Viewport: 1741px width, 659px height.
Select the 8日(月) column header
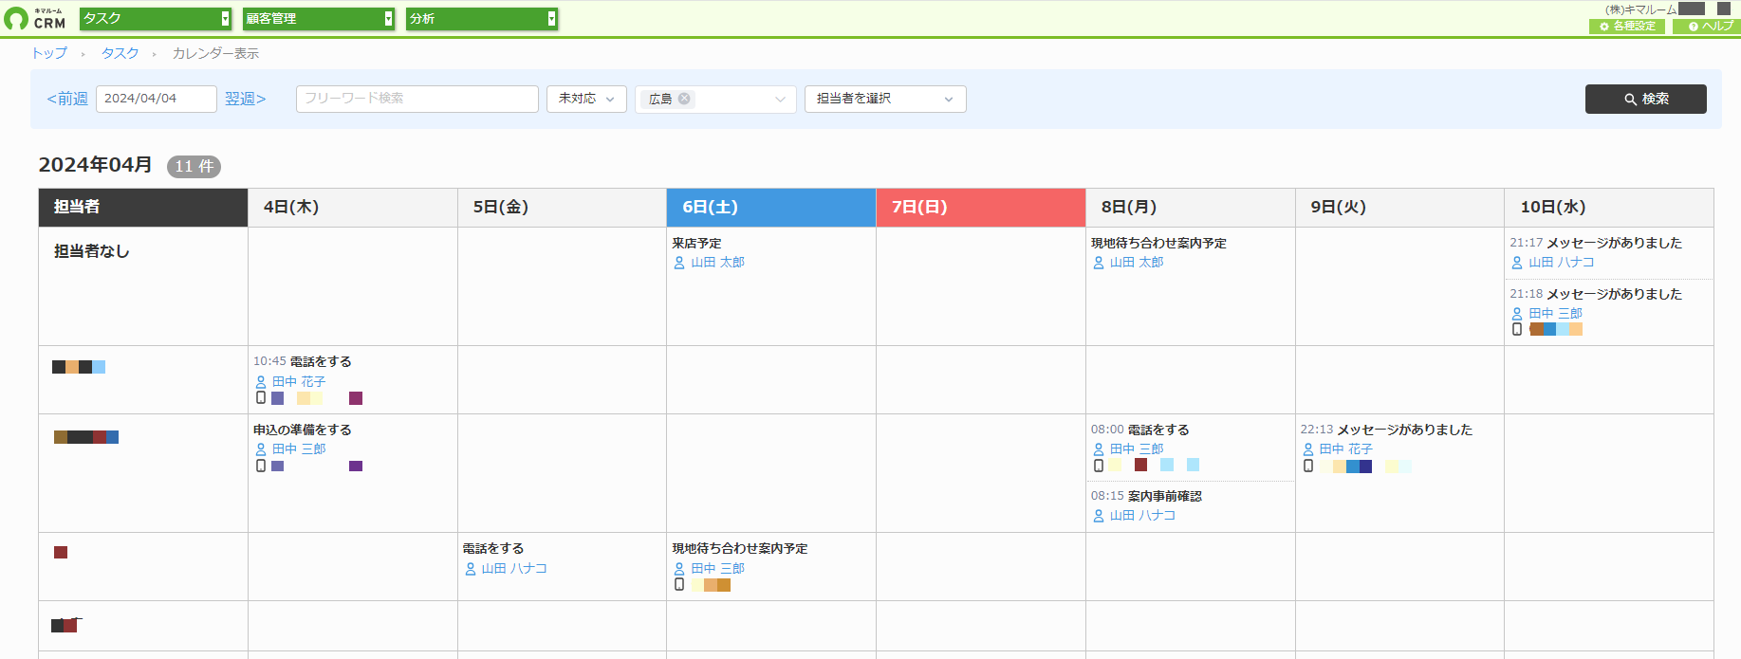pyautogui.click(x=1191, y=208)
